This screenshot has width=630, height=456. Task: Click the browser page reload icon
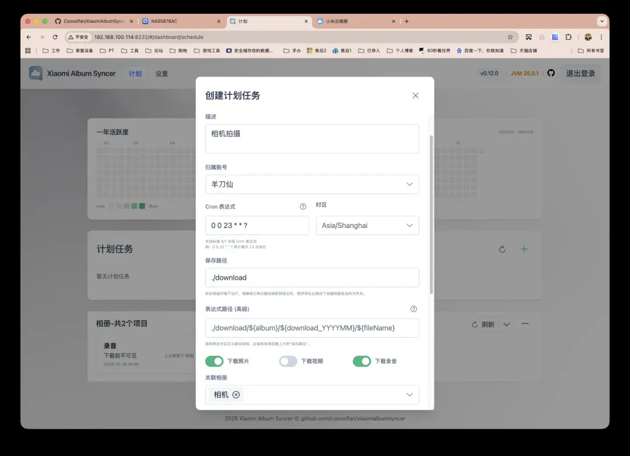click(x=55, y=37)
